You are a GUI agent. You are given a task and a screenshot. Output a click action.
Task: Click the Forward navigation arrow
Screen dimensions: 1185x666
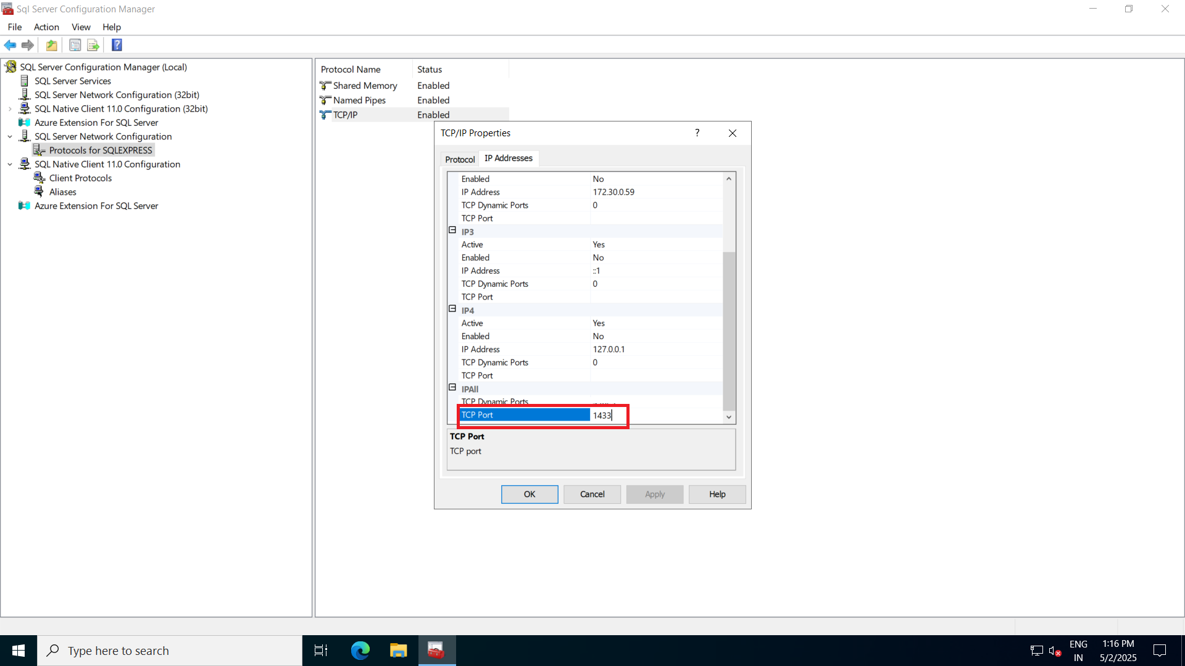coord(27,45)
